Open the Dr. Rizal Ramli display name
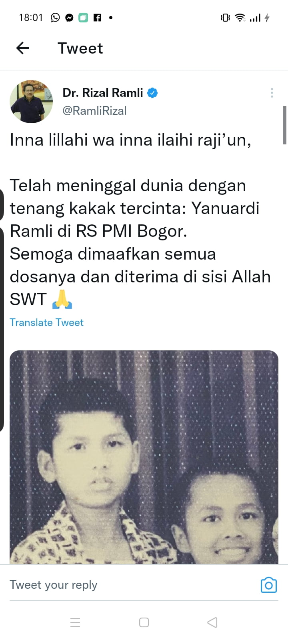 [103, 93]
